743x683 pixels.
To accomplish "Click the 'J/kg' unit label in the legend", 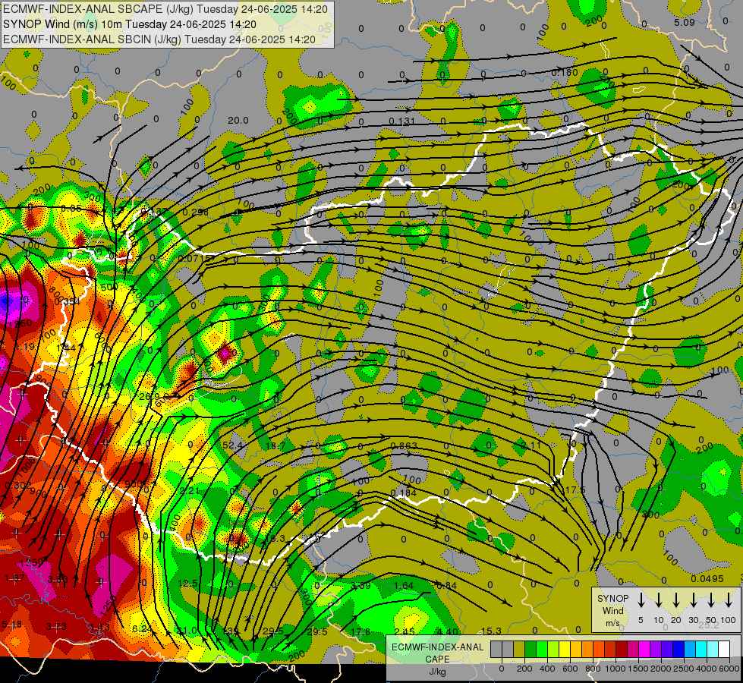I will pyautogui.click(x=437, y=672).
